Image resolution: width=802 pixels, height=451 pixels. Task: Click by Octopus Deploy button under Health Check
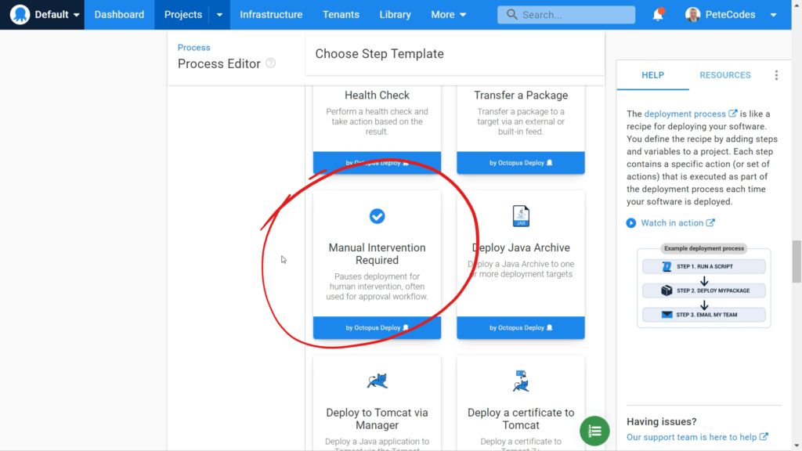tap(377, 163)
